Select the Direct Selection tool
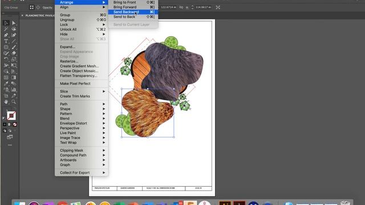 pos(14,23)
